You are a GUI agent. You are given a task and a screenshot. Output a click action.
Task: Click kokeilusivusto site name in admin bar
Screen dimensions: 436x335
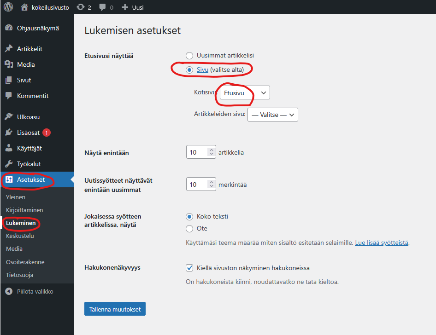coord(50,7)
